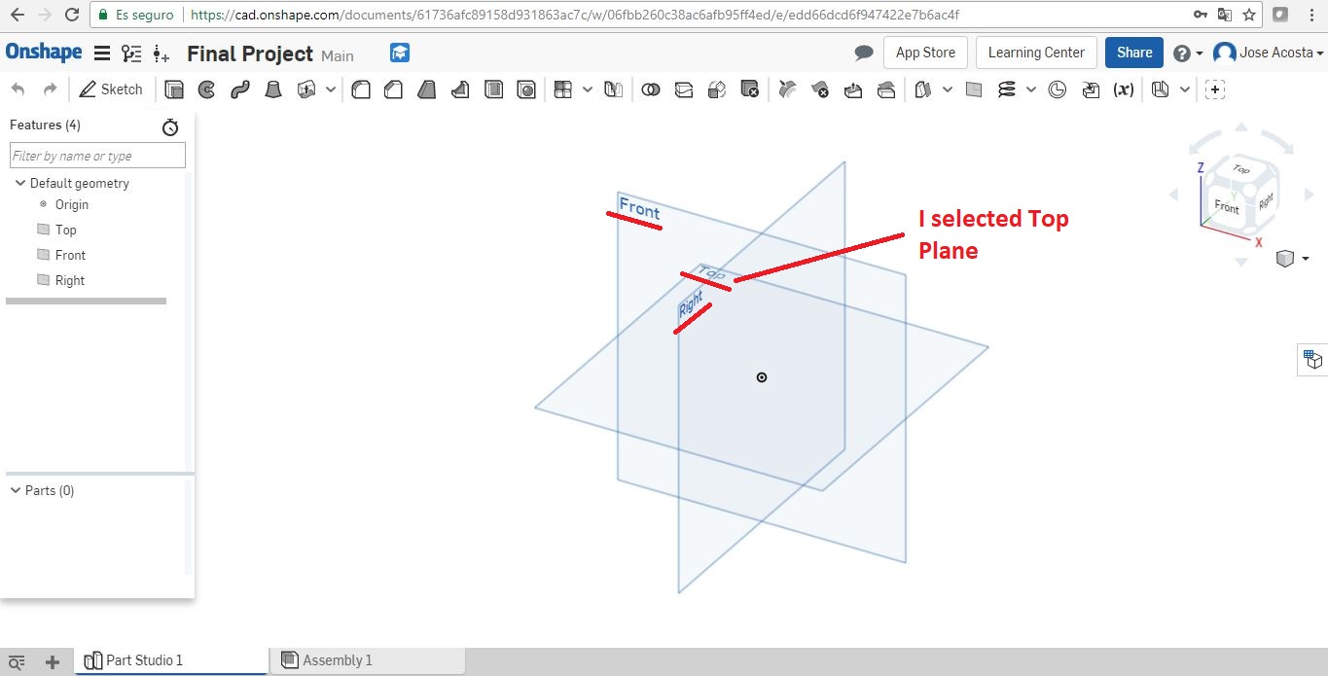Open the Jose Acosta account menu

pos(1269,53)
